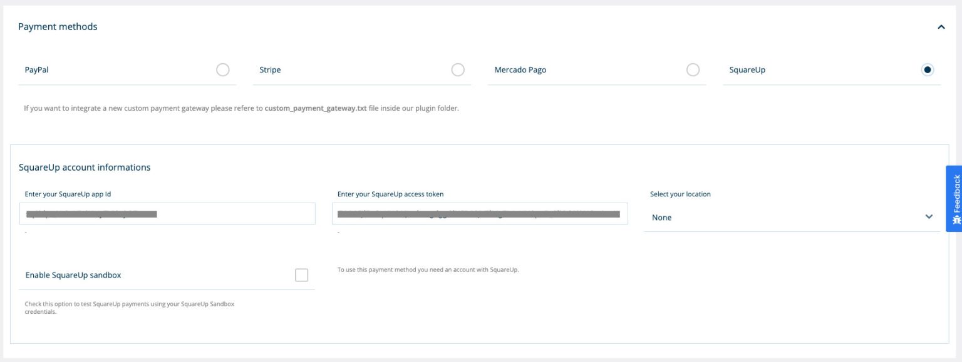
Task: Click the SquareUp account informations heading
Action: (85, 168)
